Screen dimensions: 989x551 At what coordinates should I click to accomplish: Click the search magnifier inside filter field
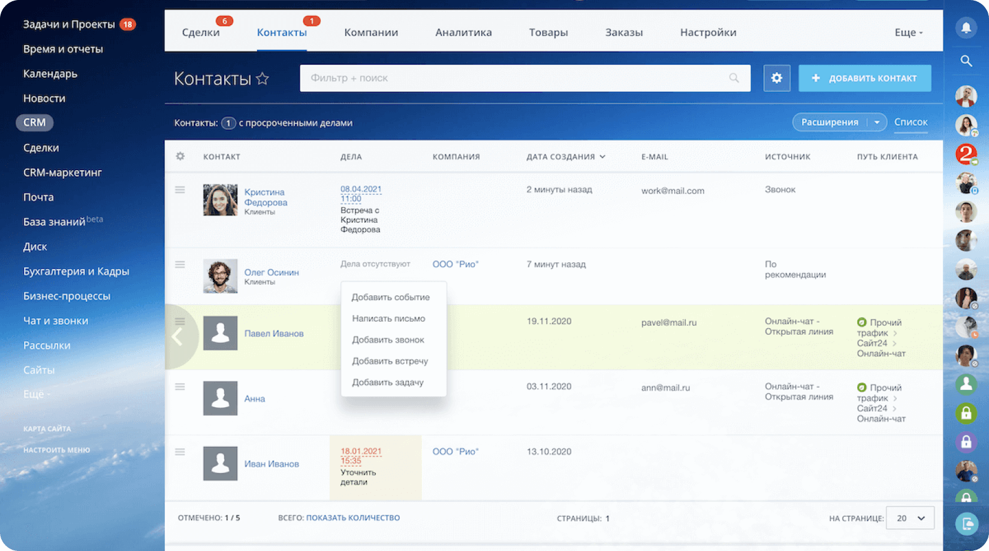tap(734, 78)
